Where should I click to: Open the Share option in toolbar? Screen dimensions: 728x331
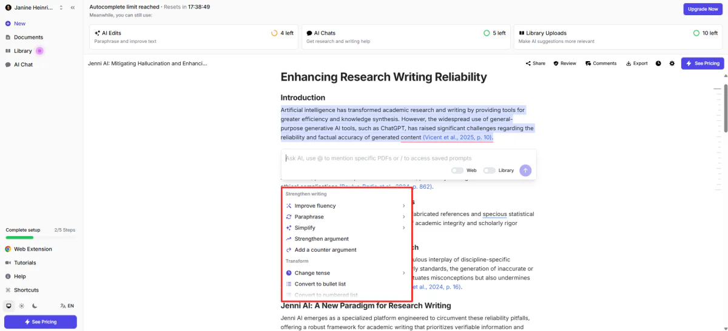(x=535, y=64)
